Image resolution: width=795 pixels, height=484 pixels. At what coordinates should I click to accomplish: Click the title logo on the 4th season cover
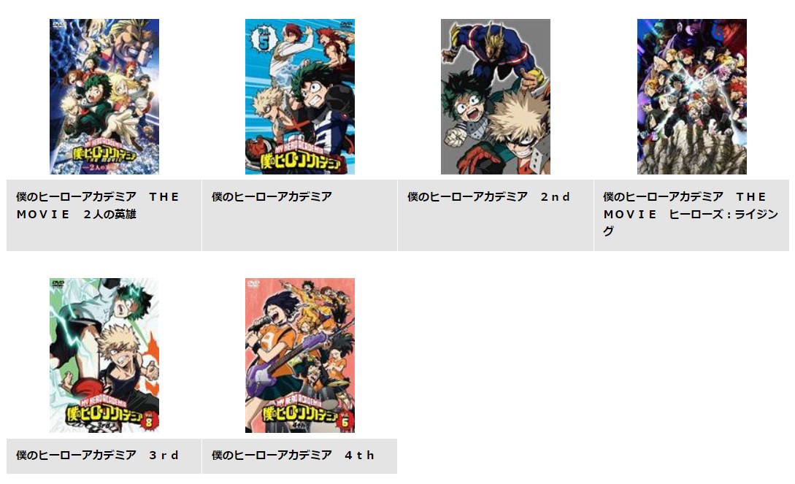tap(299, 410)
